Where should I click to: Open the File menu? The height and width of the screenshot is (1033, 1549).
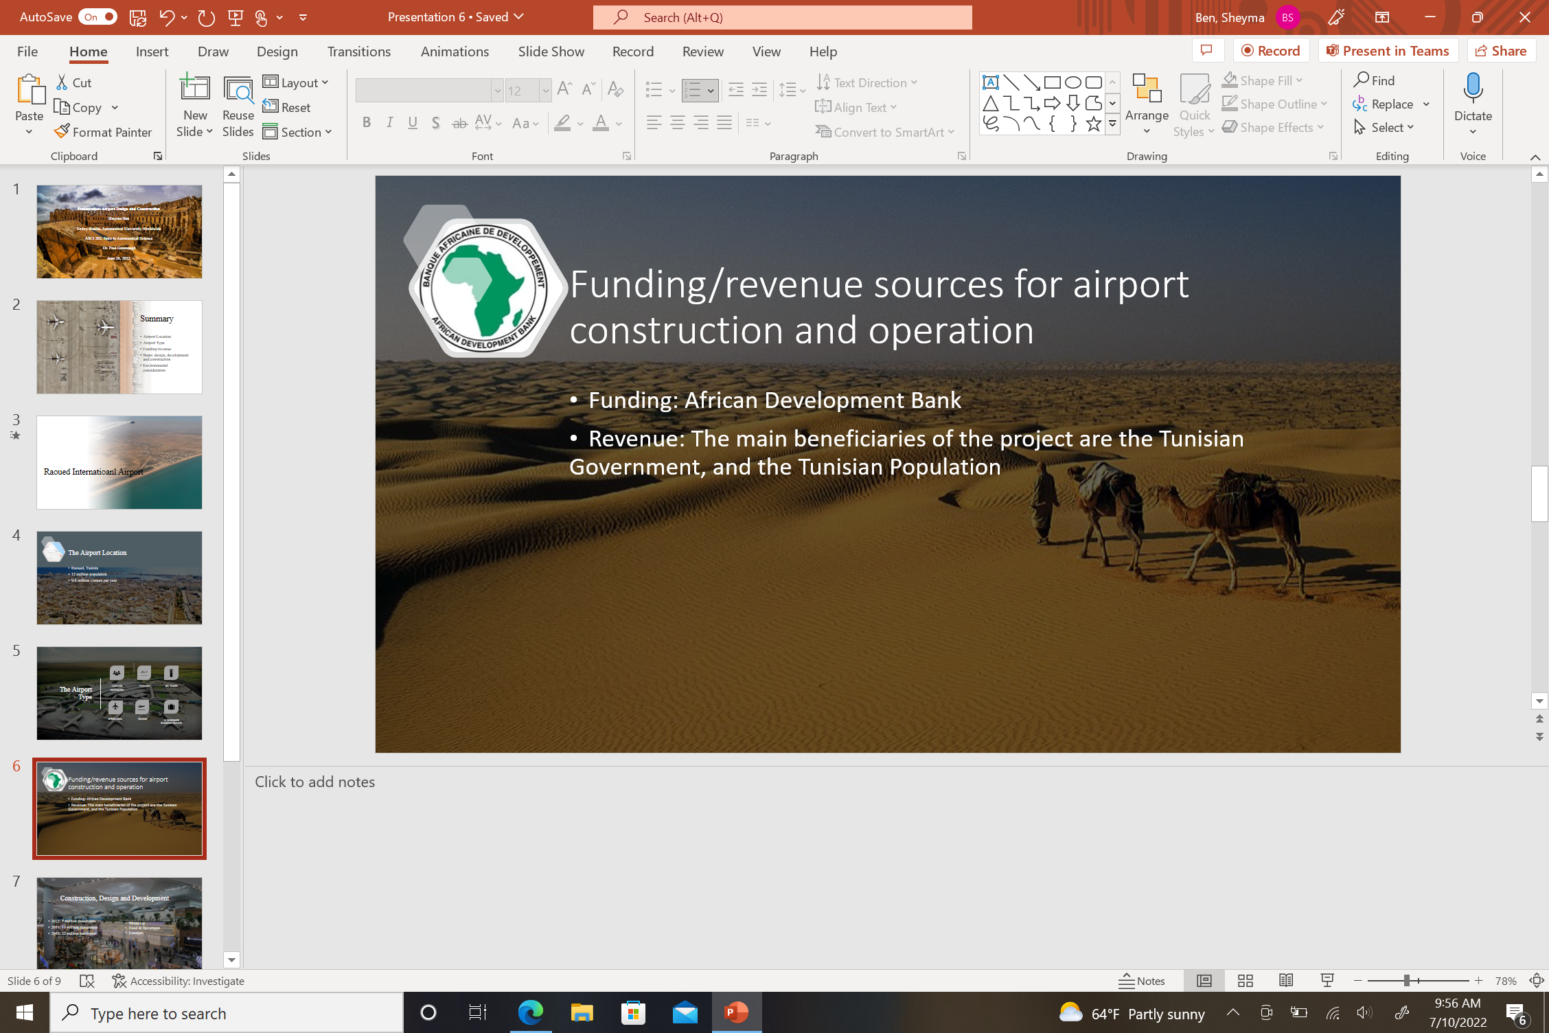27,51
